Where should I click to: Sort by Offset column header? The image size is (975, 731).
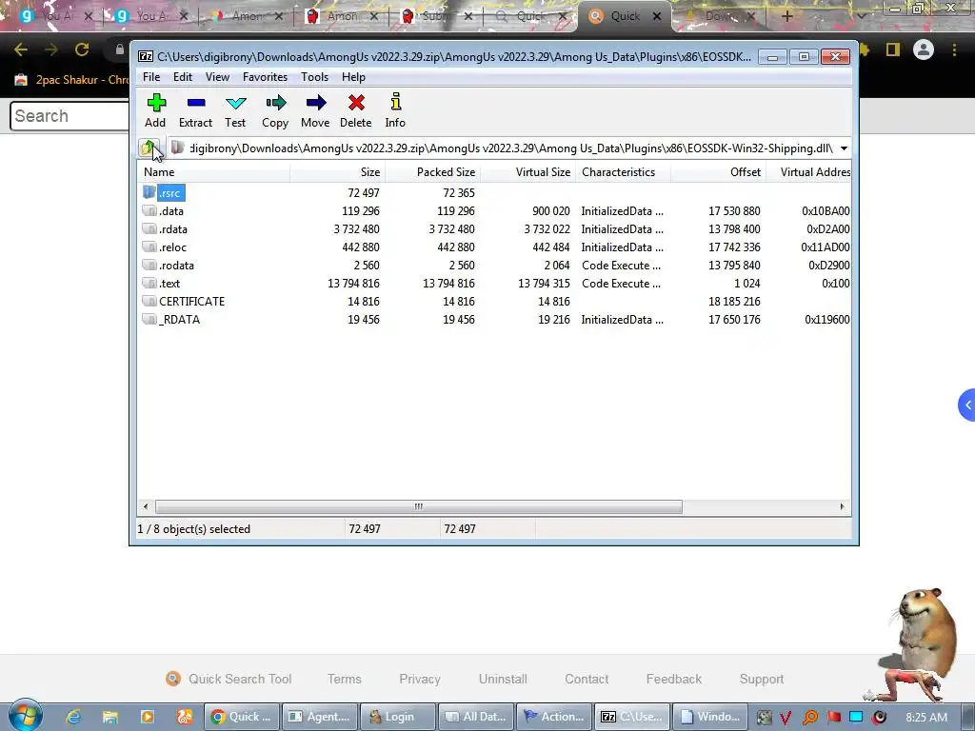click(718, 172)
